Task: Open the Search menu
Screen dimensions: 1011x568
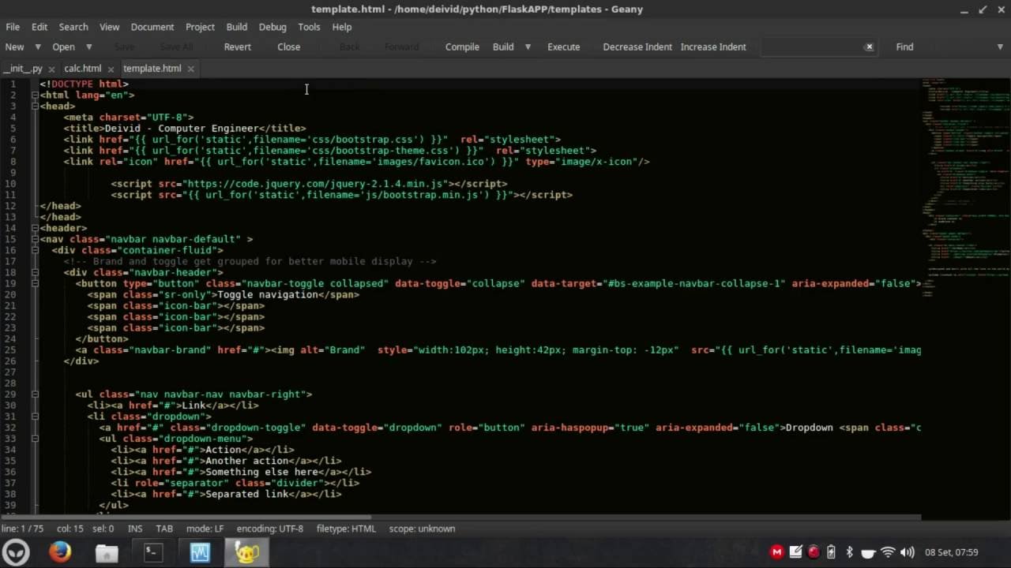Action: (x=73, y=27)
